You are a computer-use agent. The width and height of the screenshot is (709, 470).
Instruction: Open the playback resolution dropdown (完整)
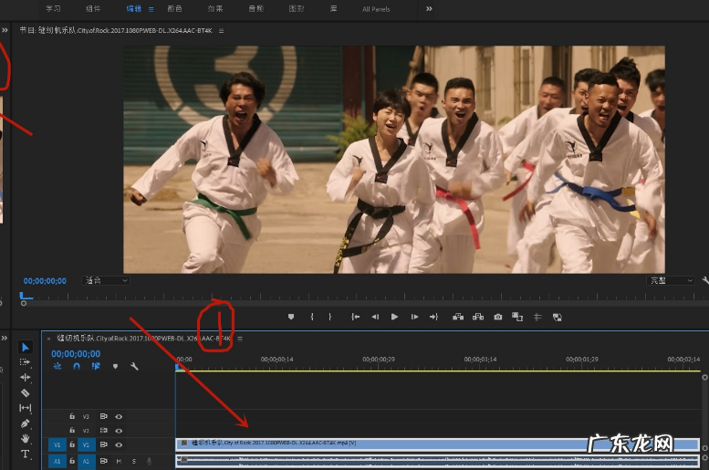click(x=671, y=280)
